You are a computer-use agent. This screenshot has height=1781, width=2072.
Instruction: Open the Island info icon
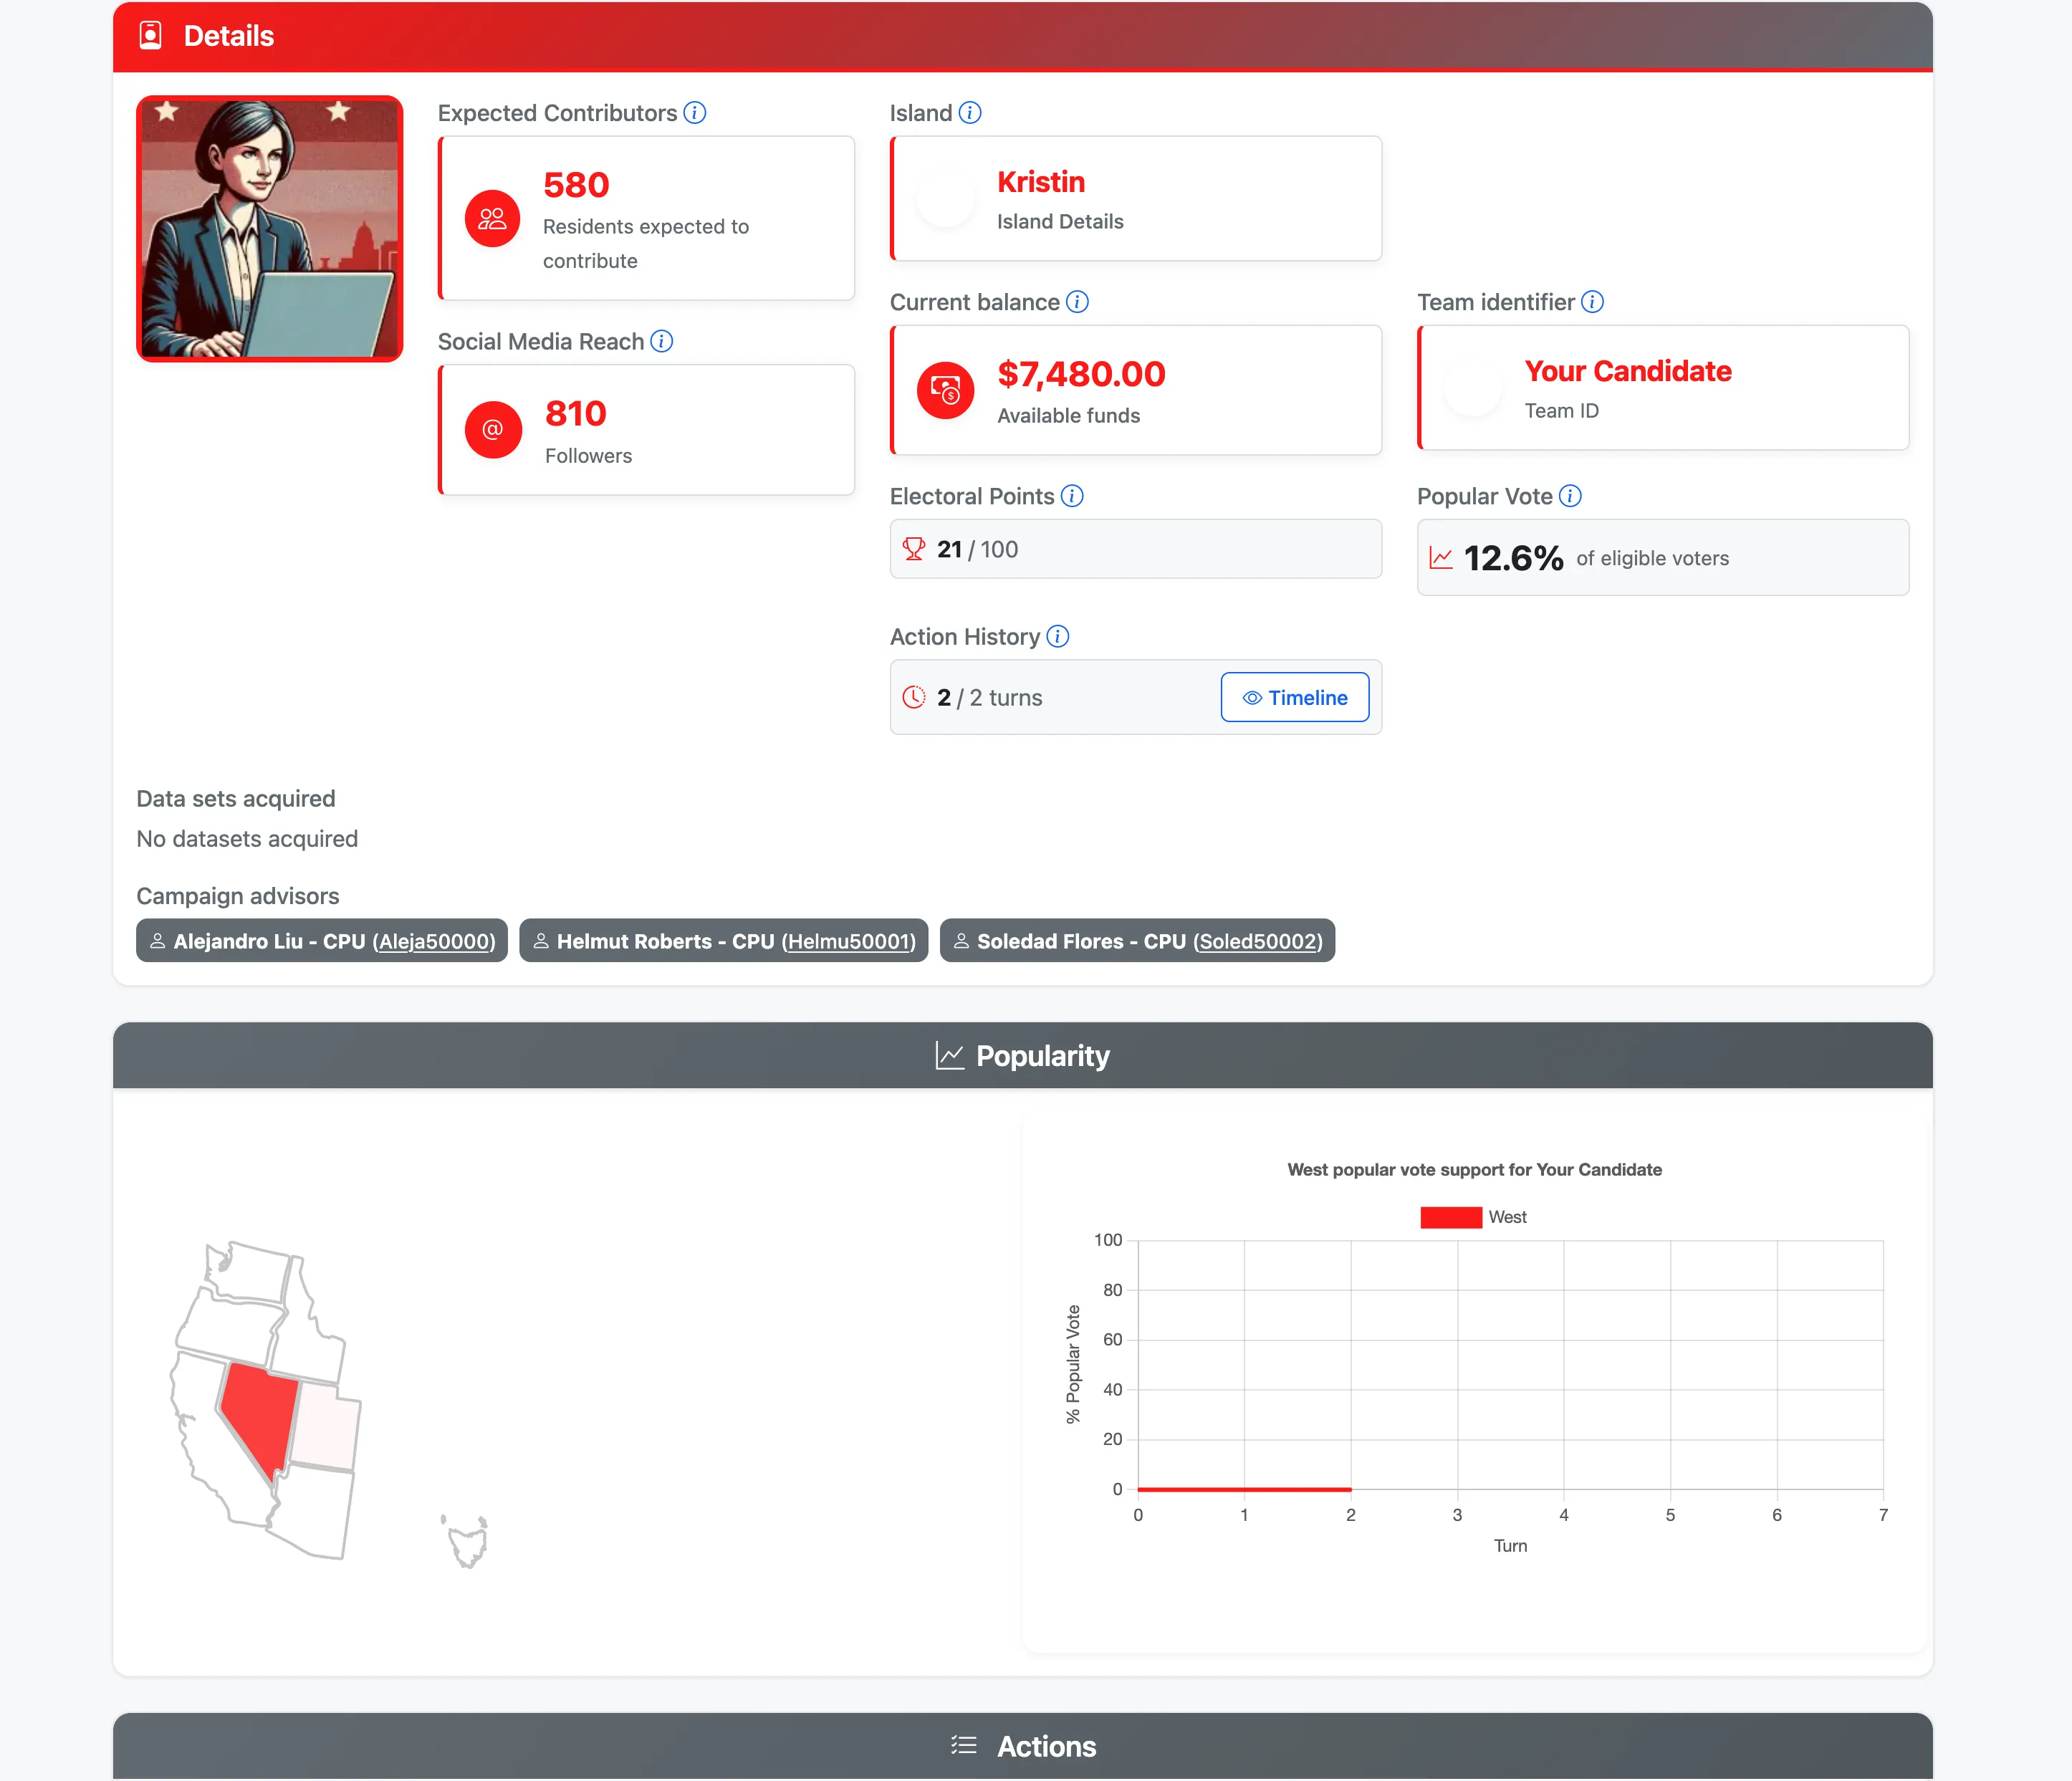[970, 113]
